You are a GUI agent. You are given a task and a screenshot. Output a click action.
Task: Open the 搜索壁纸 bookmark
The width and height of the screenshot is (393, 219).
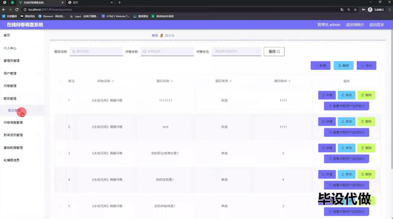[141, 16]
